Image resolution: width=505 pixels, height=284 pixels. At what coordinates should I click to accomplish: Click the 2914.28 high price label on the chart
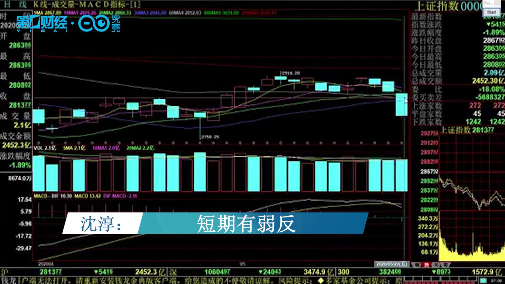(x=290, y=73)
